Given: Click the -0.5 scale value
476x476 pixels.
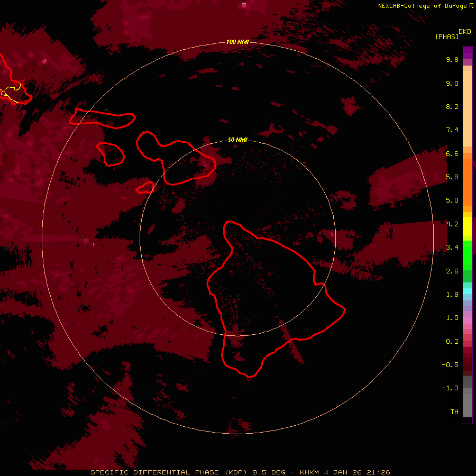Looking at the screenshot, I should [x=450, y=365].
